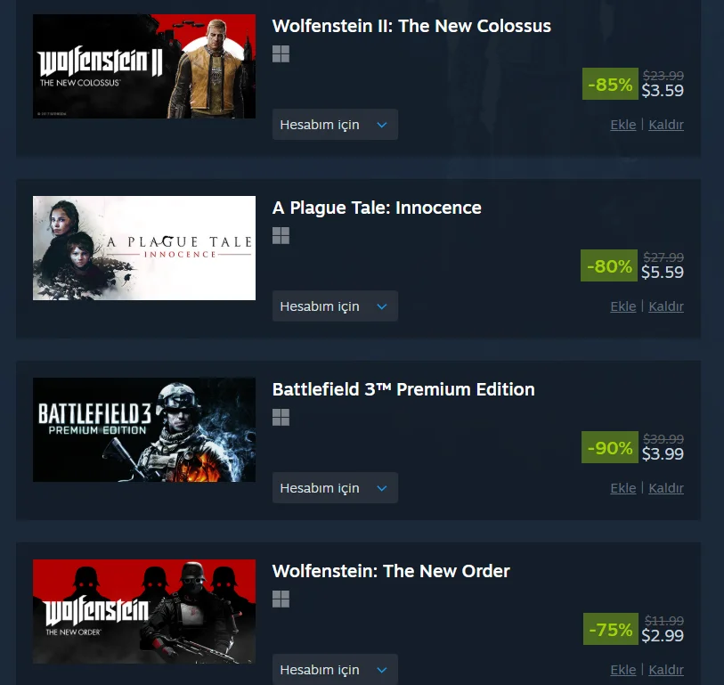This screenshot has height=685, width=724.
Task: Remove A Plague Tale with Kaldır link
Action: [x=666, y=306]
